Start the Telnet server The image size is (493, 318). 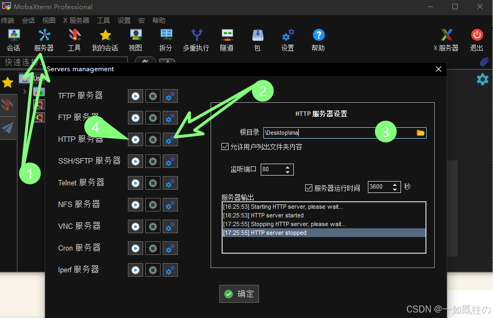[135, 183]
